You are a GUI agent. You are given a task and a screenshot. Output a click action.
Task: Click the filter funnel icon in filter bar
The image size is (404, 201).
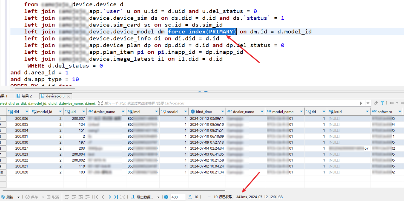point(382,103)
